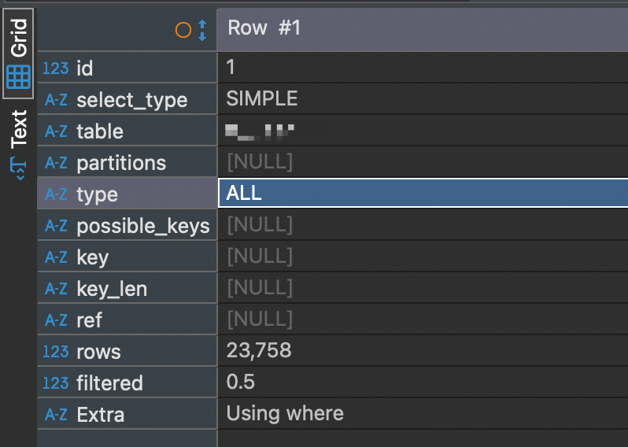Select the ALL cell value
628x447 pixels.
tap(423, 193)
